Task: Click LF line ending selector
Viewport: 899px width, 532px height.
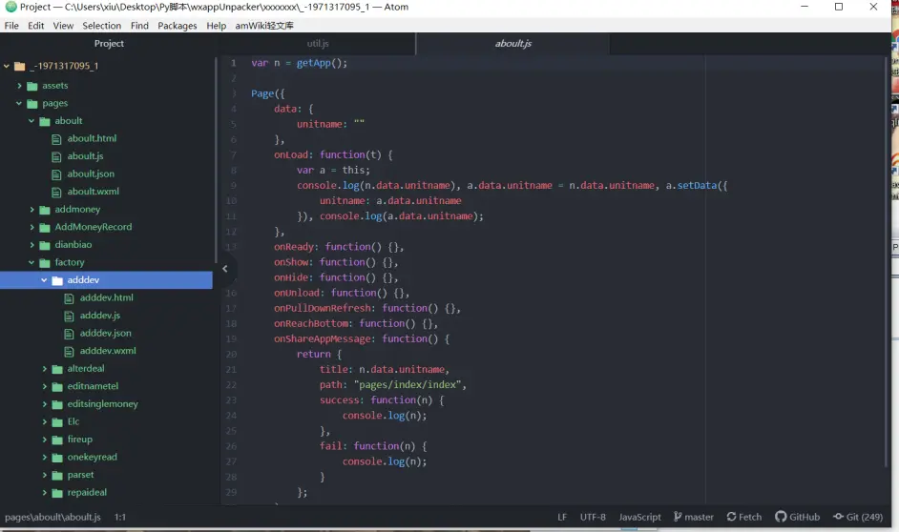Action: click(x=562, y=517)
